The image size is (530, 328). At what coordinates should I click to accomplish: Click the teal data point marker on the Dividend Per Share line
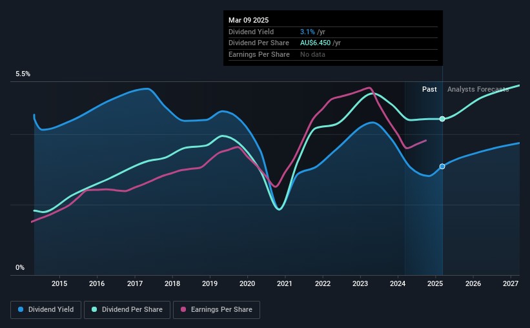point(442,119)
